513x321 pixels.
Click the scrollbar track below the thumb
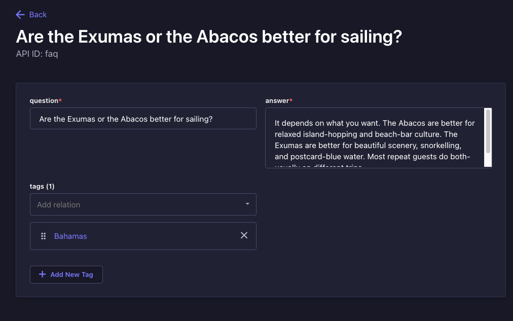[488, 160]
